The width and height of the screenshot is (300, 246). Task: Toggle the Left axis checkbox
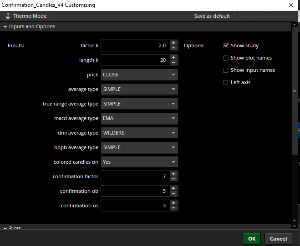point(226,82)
